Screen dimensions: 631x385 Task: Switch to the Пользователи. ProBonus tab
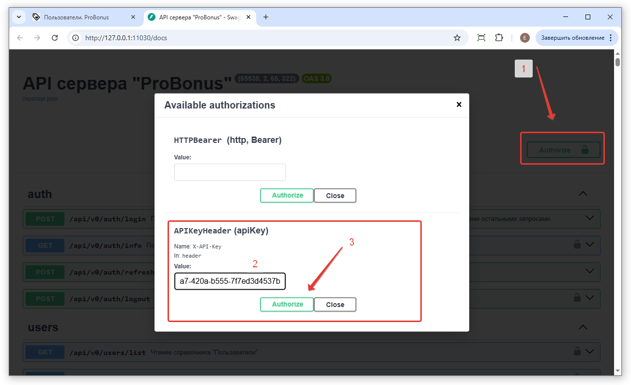click(77, 17)
